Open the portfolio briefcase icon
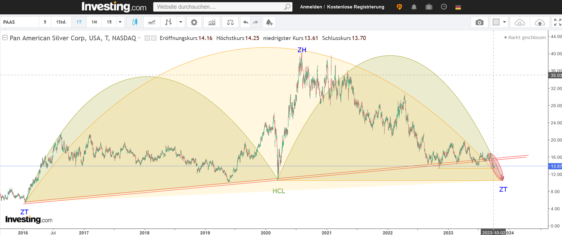 429,7
